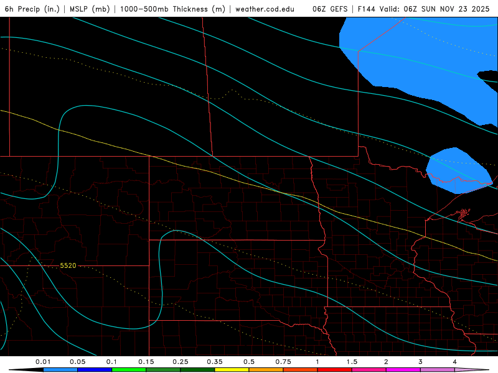Click the yellow 0.35 legend swatch
The width and height of the screenshot is (498, 373).
[232, 370]
